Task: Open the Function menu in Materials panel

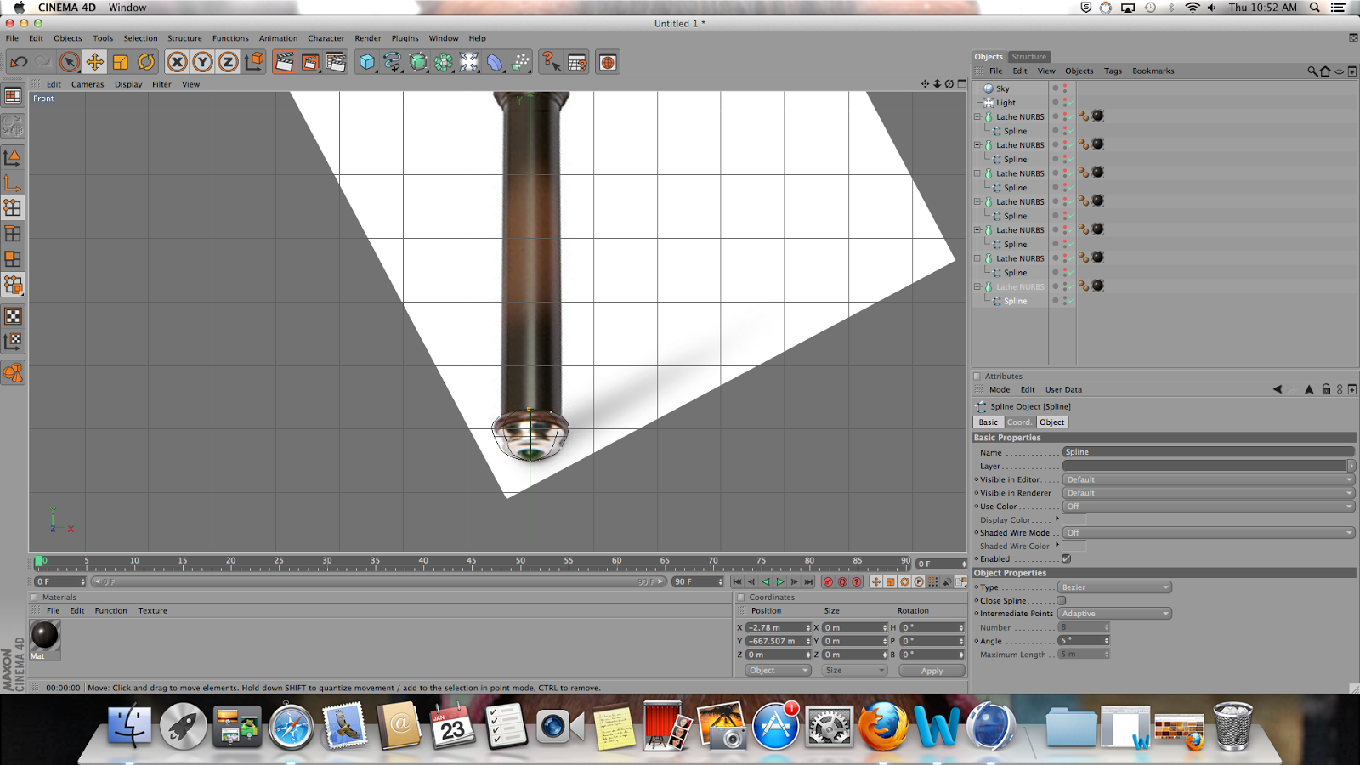Action: click(x=110, y=611)
